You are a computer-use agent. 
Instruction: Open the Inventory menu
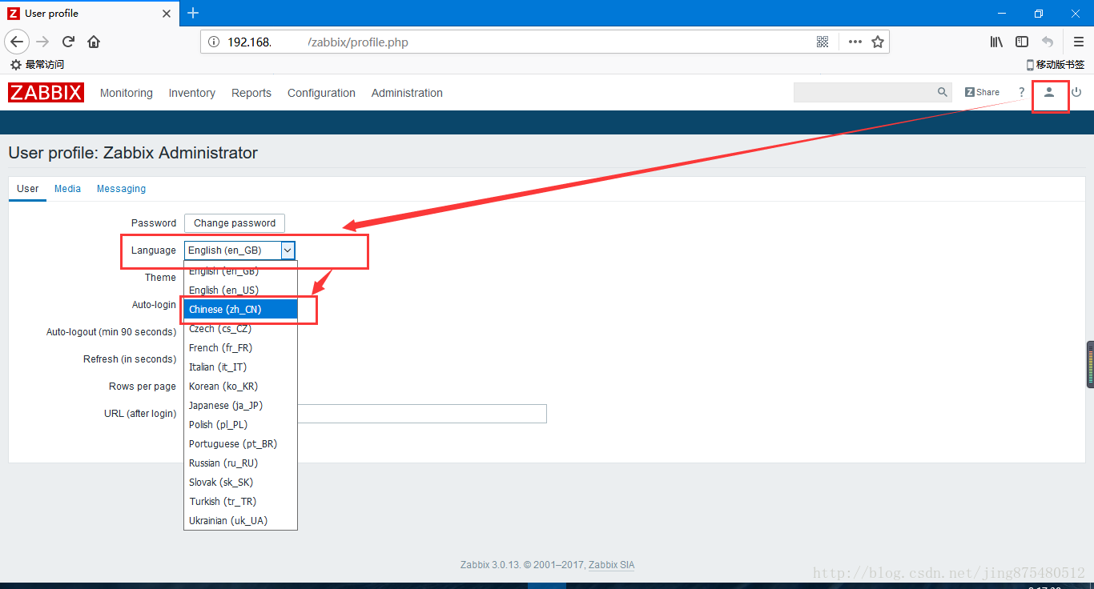point(192,93)
